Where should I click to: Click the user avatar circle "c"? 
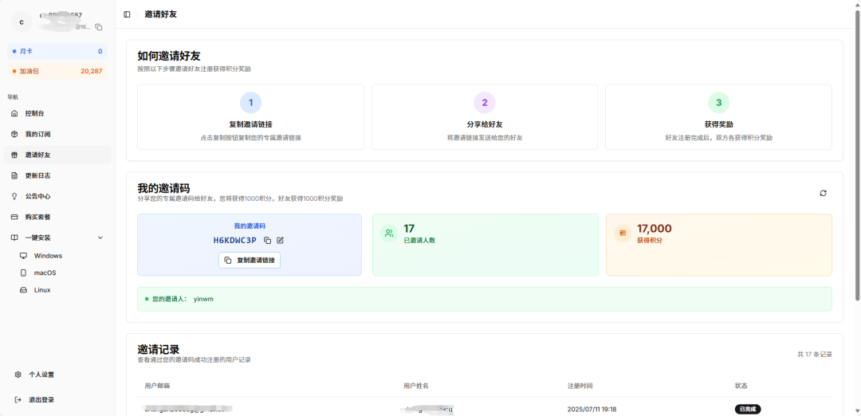coord(22,22)
